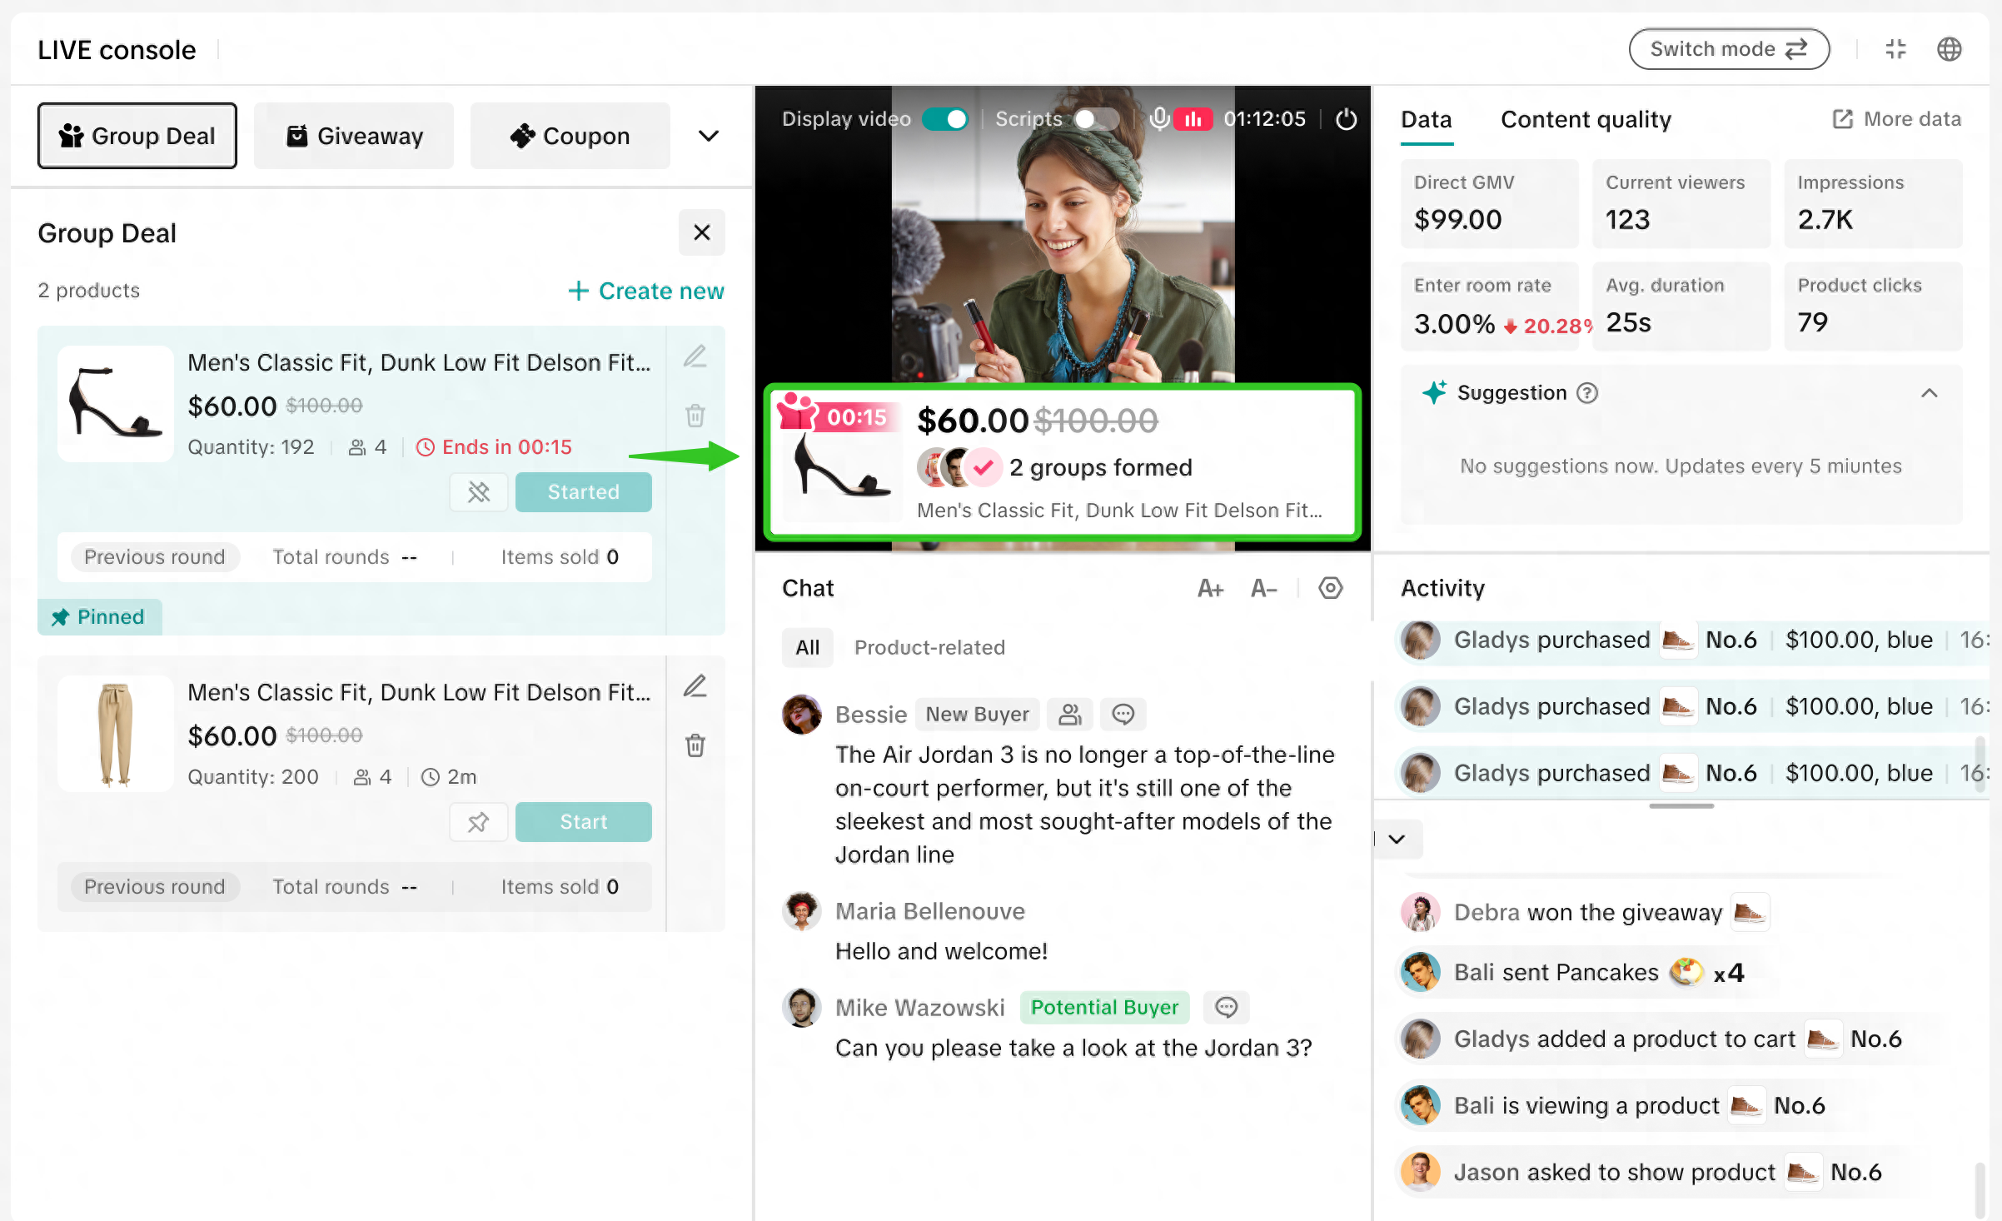Image resolution: width=2002 pixels, height=1221 pixels.
Task: Expand more tools chevron beside Coupon
Action: click(x=709, y=136)
